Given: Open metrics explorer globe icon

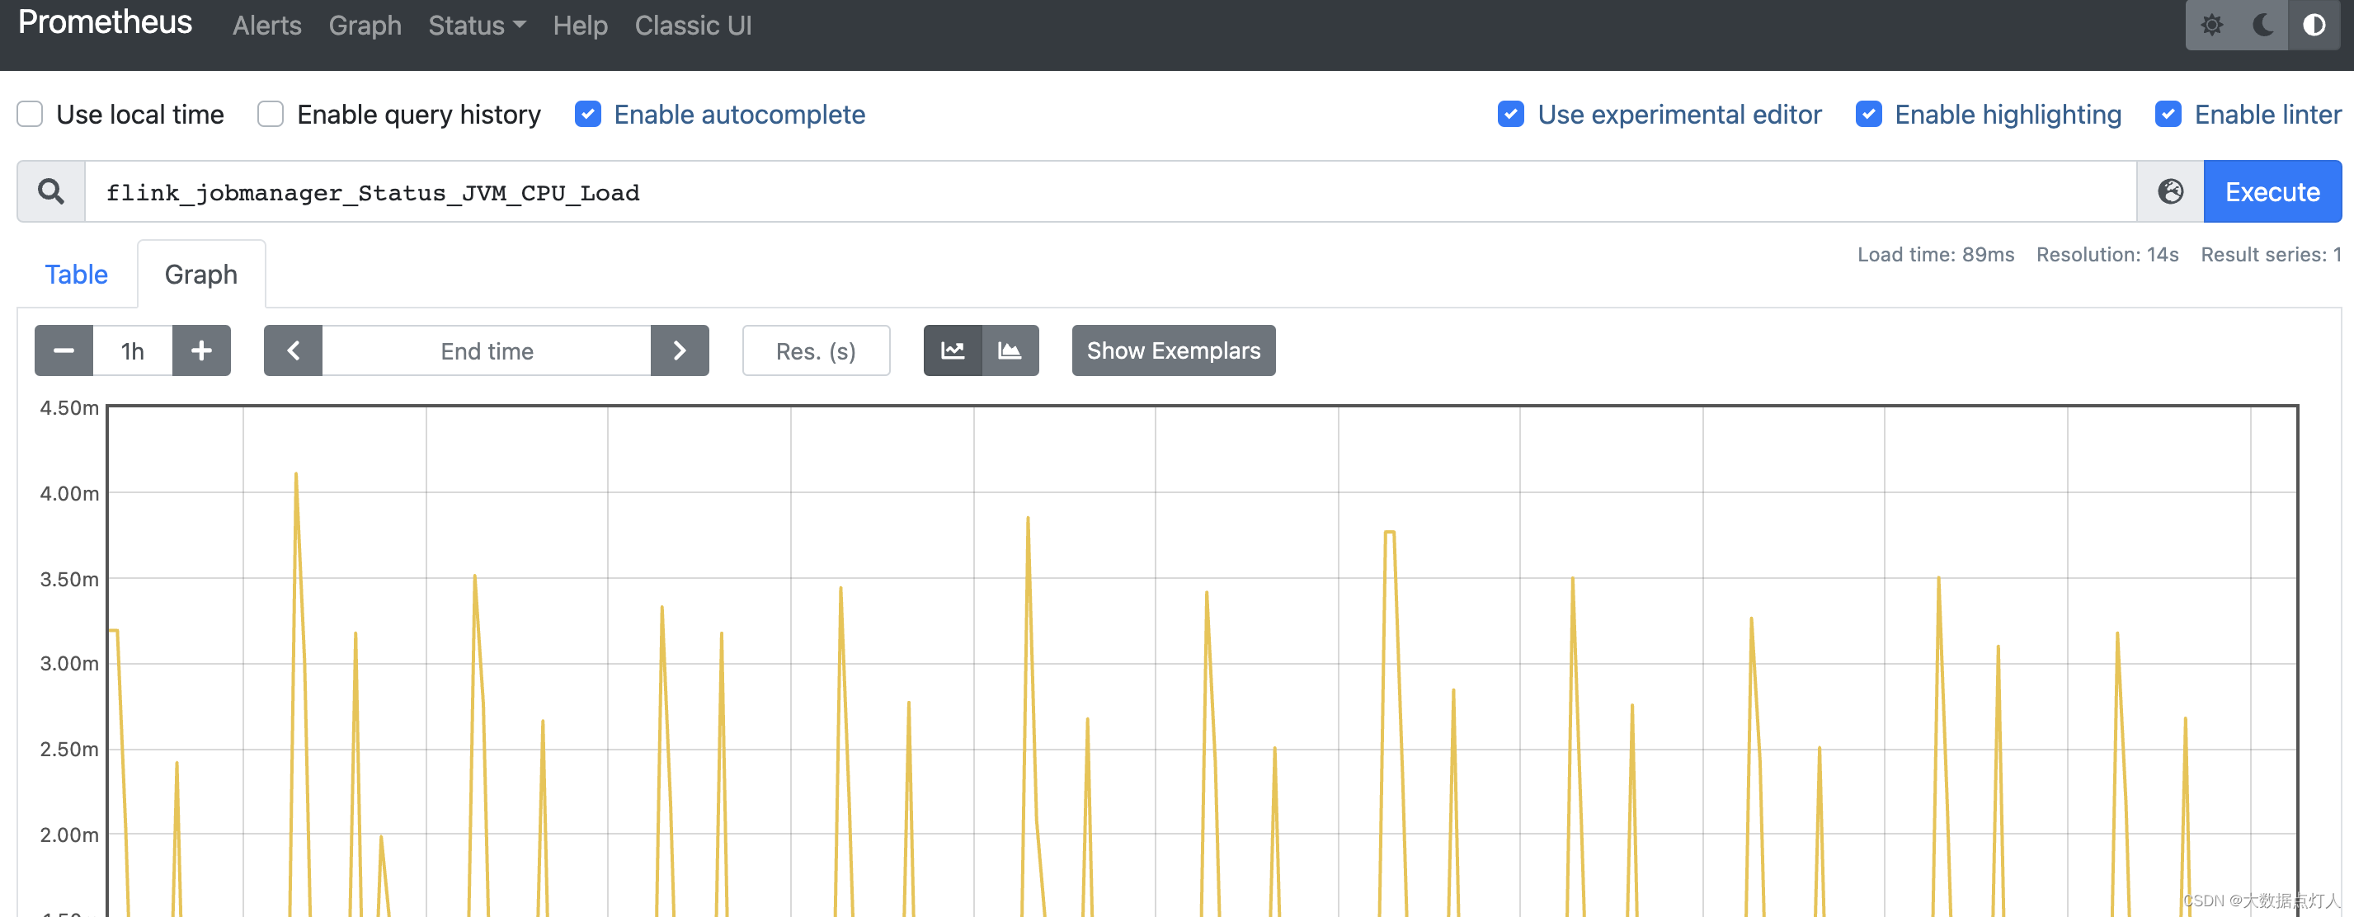Looking at the screenshot, I should coord(2170,192).
